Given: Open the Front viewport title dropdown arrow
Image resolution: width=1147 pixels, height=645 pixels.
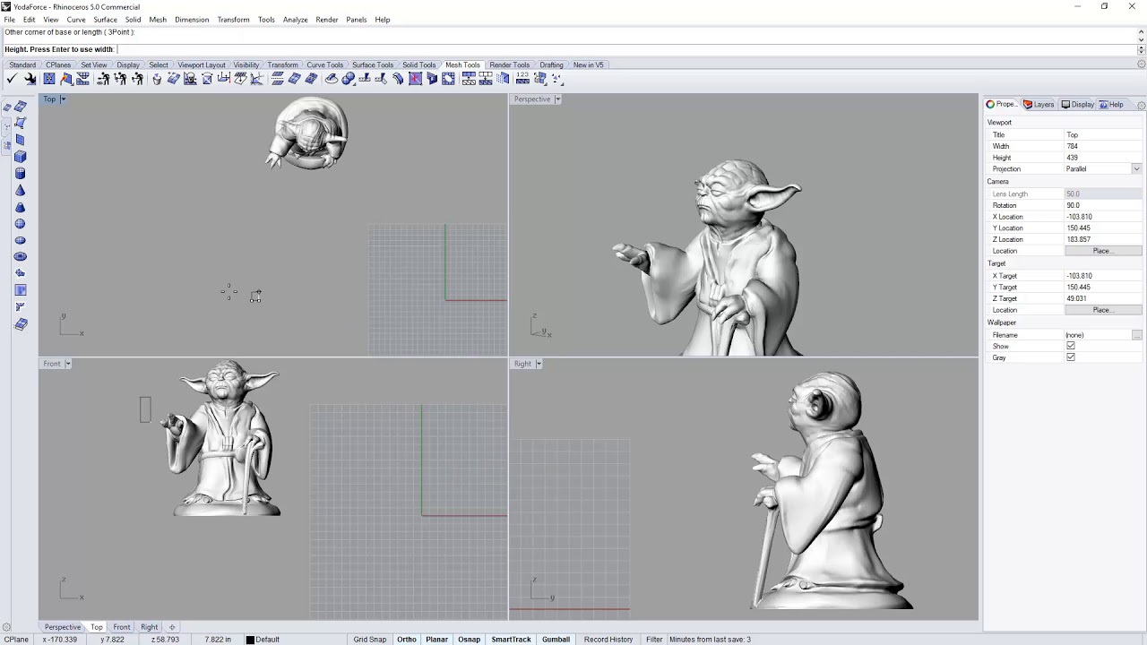Looking at the screenshot, I should 67,364.
